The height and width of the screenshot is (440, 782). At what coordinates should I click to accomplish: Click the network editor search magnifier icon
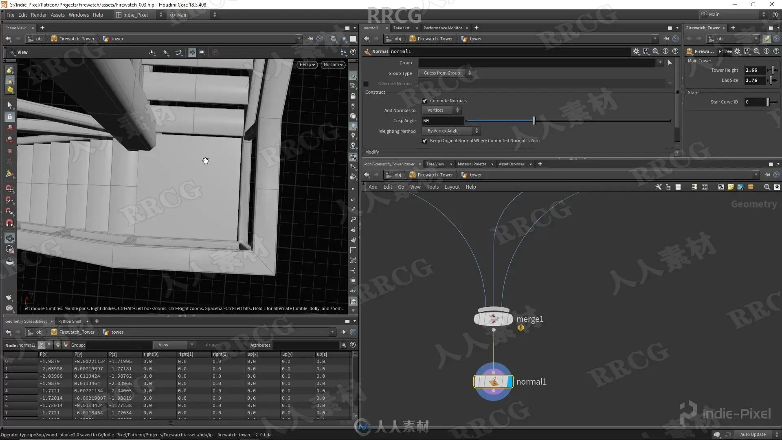click(x=767, y=187)
